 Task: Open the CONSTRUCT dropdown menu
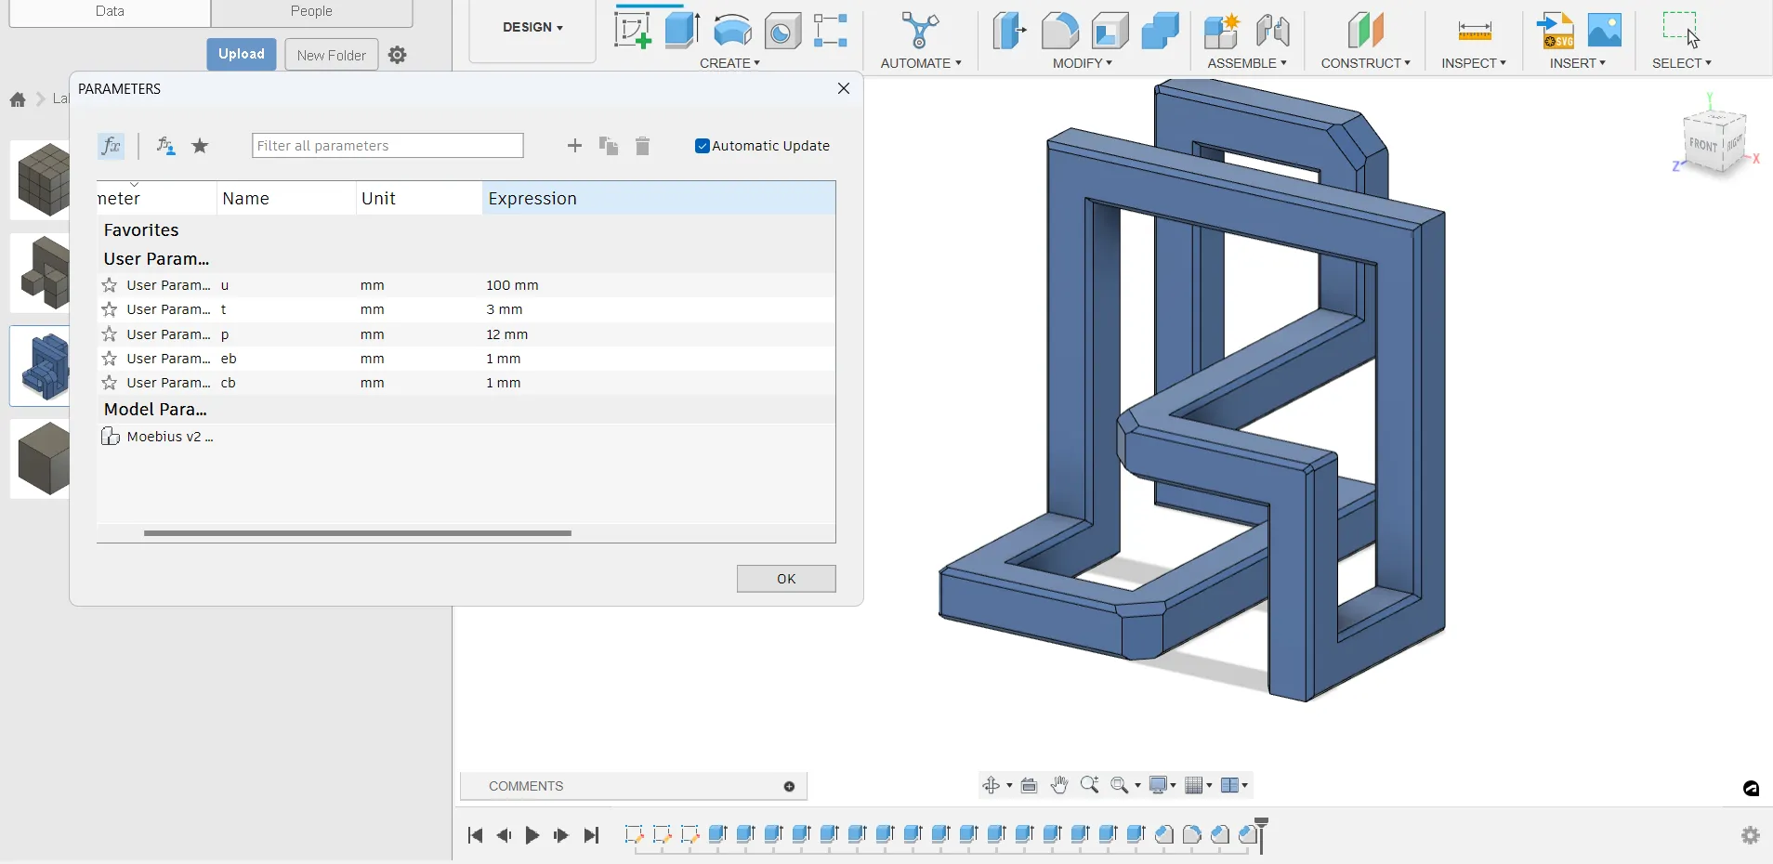(1365, 63)
